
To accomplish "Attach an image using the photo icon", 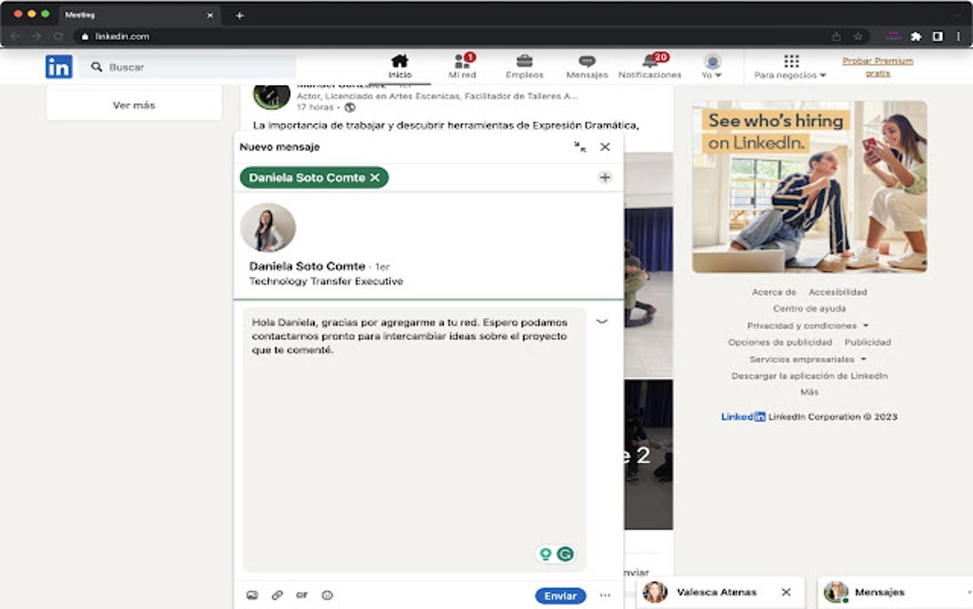I will [x=252, y=595].
